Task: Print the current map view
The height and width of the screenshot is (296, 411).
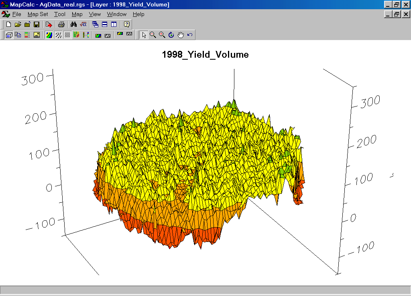Action: coord(61,24)
